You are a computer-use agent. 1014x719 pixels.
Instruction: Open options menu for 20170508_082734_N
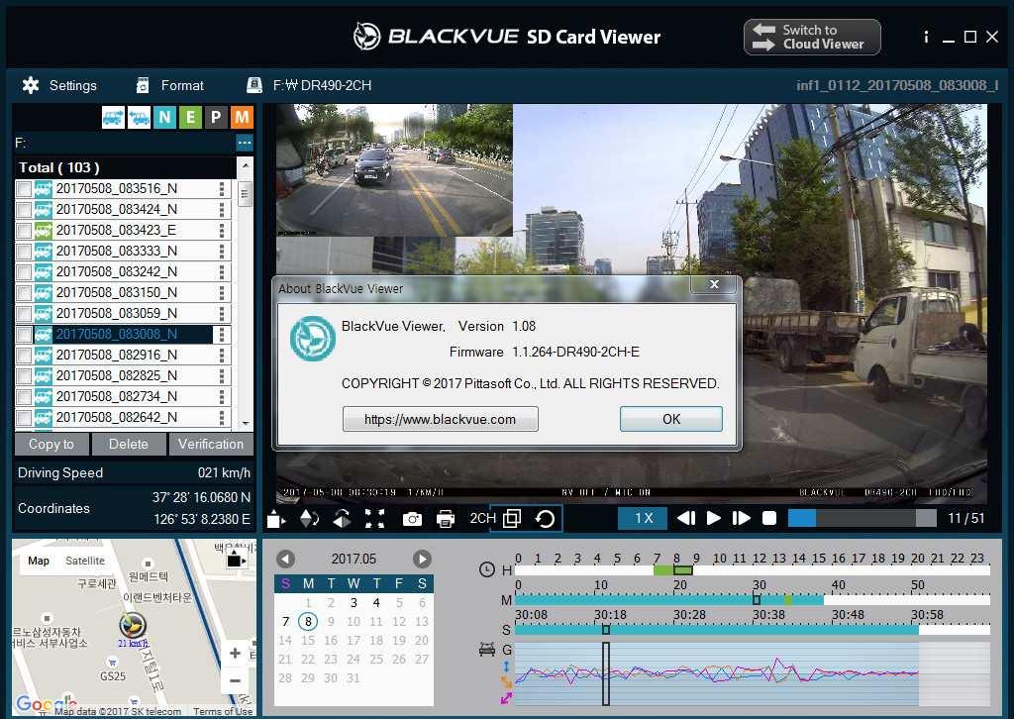[222, 396]
